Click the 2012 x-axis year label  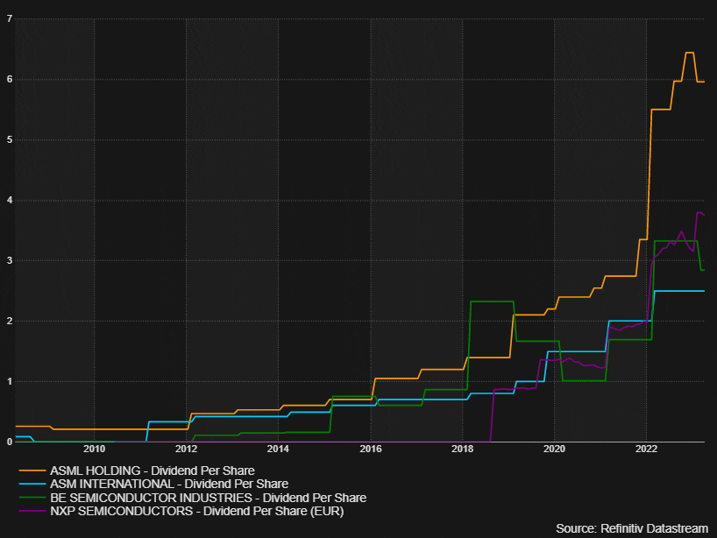tap(186, 449)
